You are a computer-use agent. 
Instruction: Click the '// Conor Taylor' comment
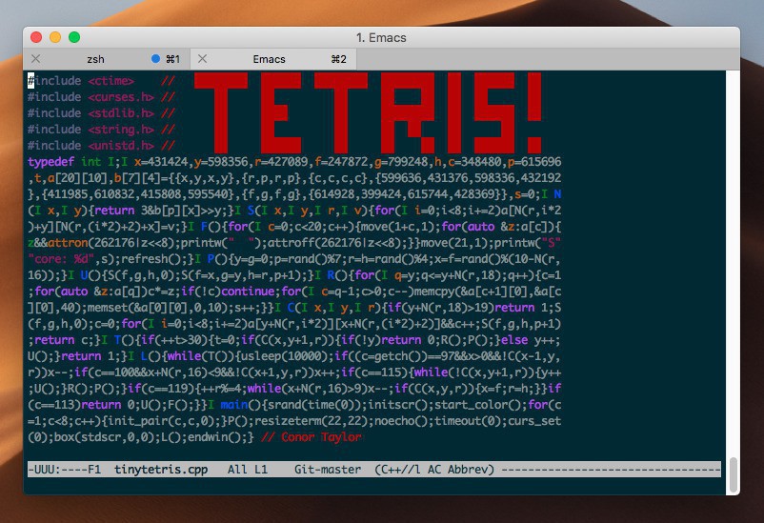311,436
